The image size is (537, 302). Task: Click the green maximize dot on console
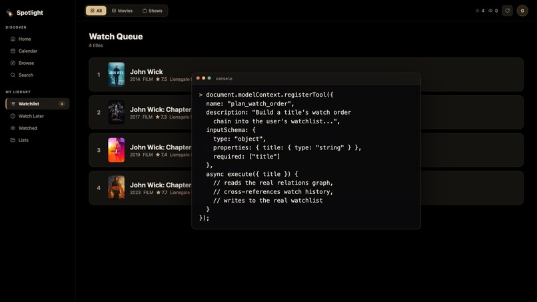pyautogui.click(x=209, y=78)
